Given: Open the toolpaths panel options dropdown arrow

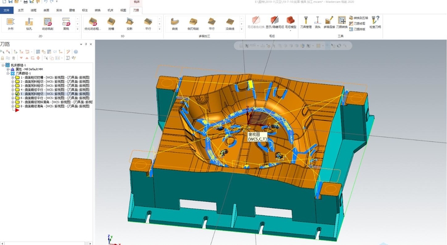Looking at the screenshot, I should point(81,44).
